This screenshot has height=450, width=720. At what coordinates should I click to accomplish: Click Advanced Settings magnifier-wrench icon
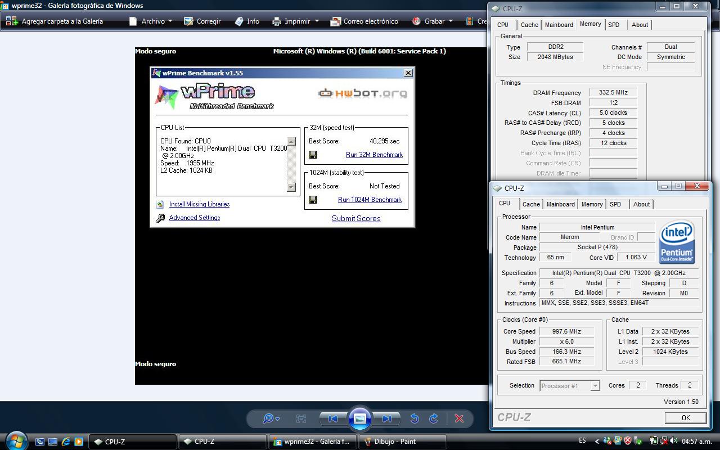point(160,218)
